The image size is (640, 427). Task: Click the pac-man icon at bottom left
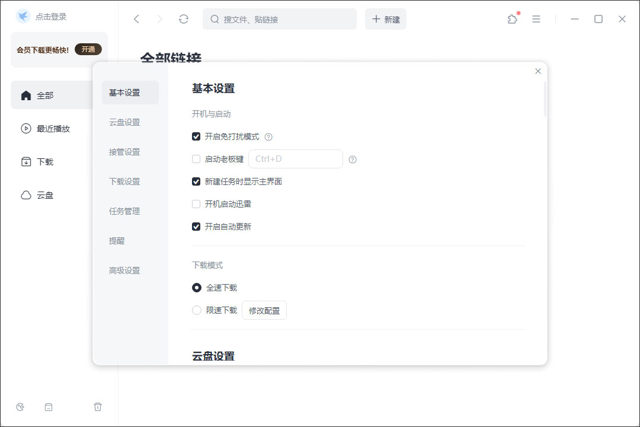[x=20, y=407]
